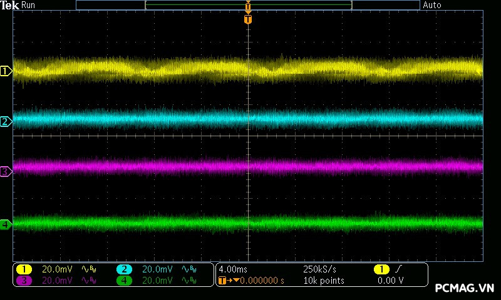The height and width of the screenshot is (300, 501).
Task: Click channel 1 coupling bandwidth icon
Action: pyautogui.click(x=89, y=269)
